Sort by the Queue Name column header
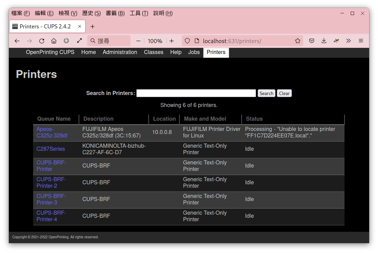 tap(54, 119)
